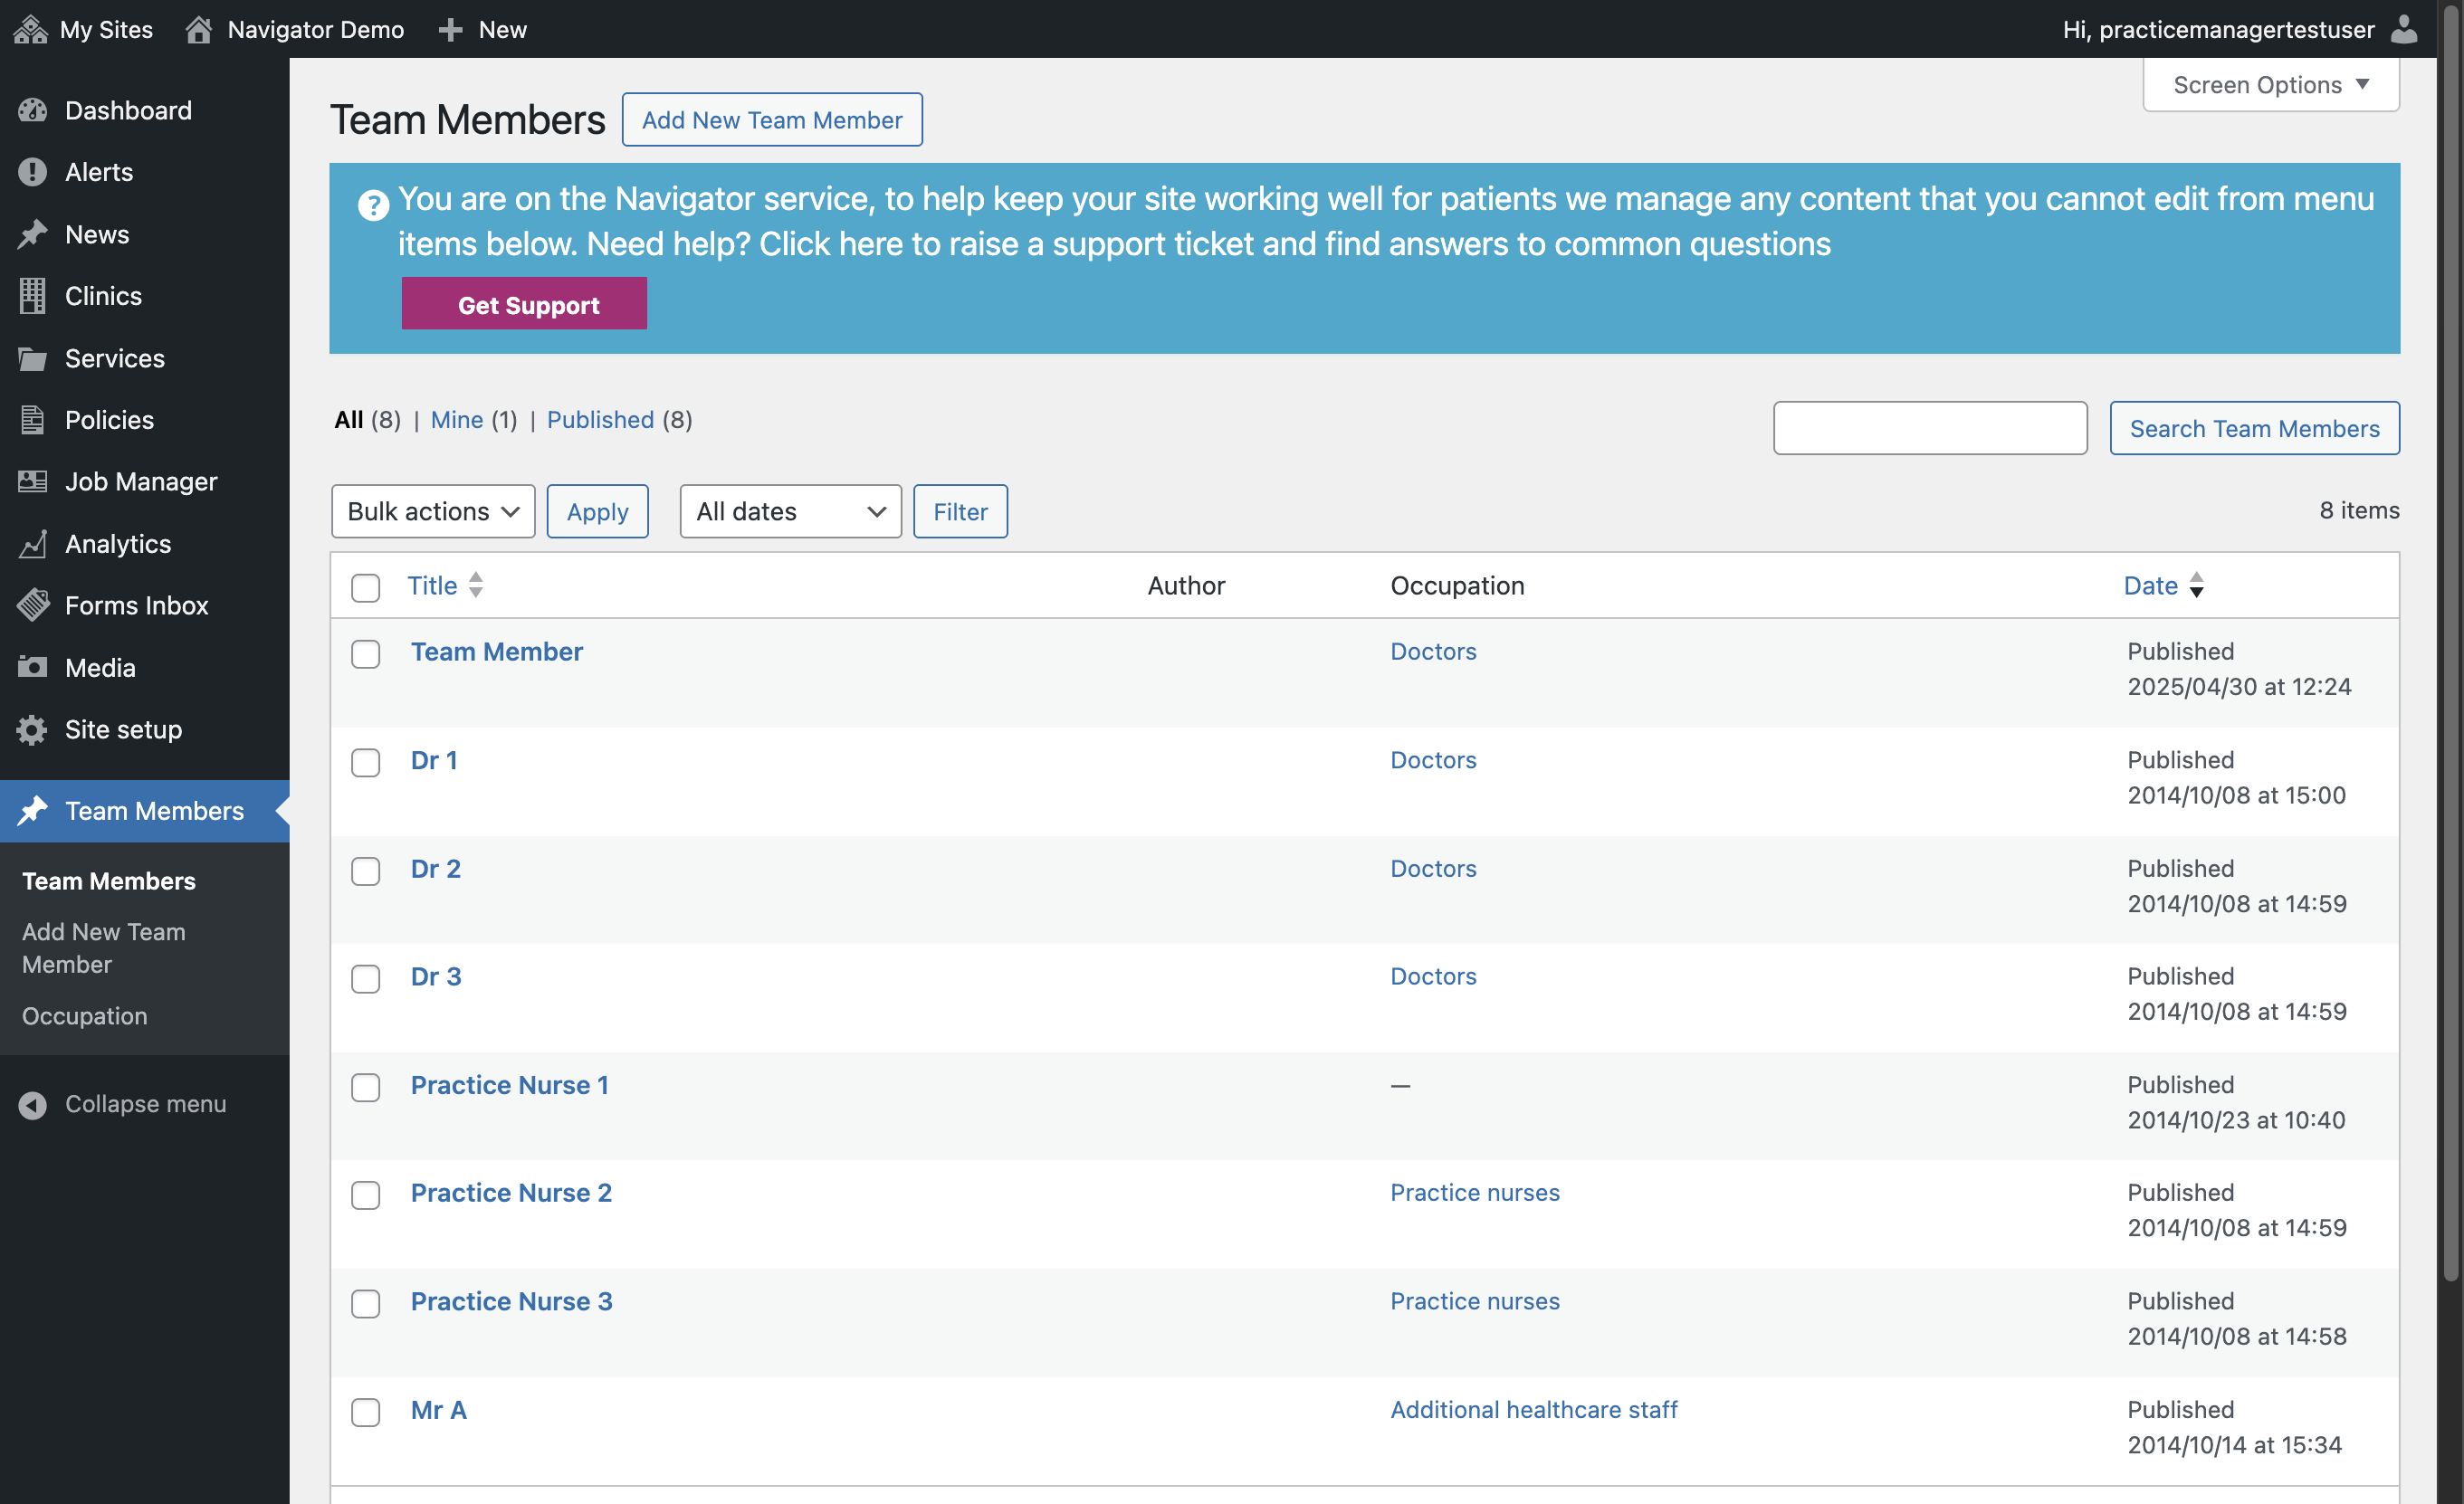Click the user avatar icon in admin bar

(2404, 29)
